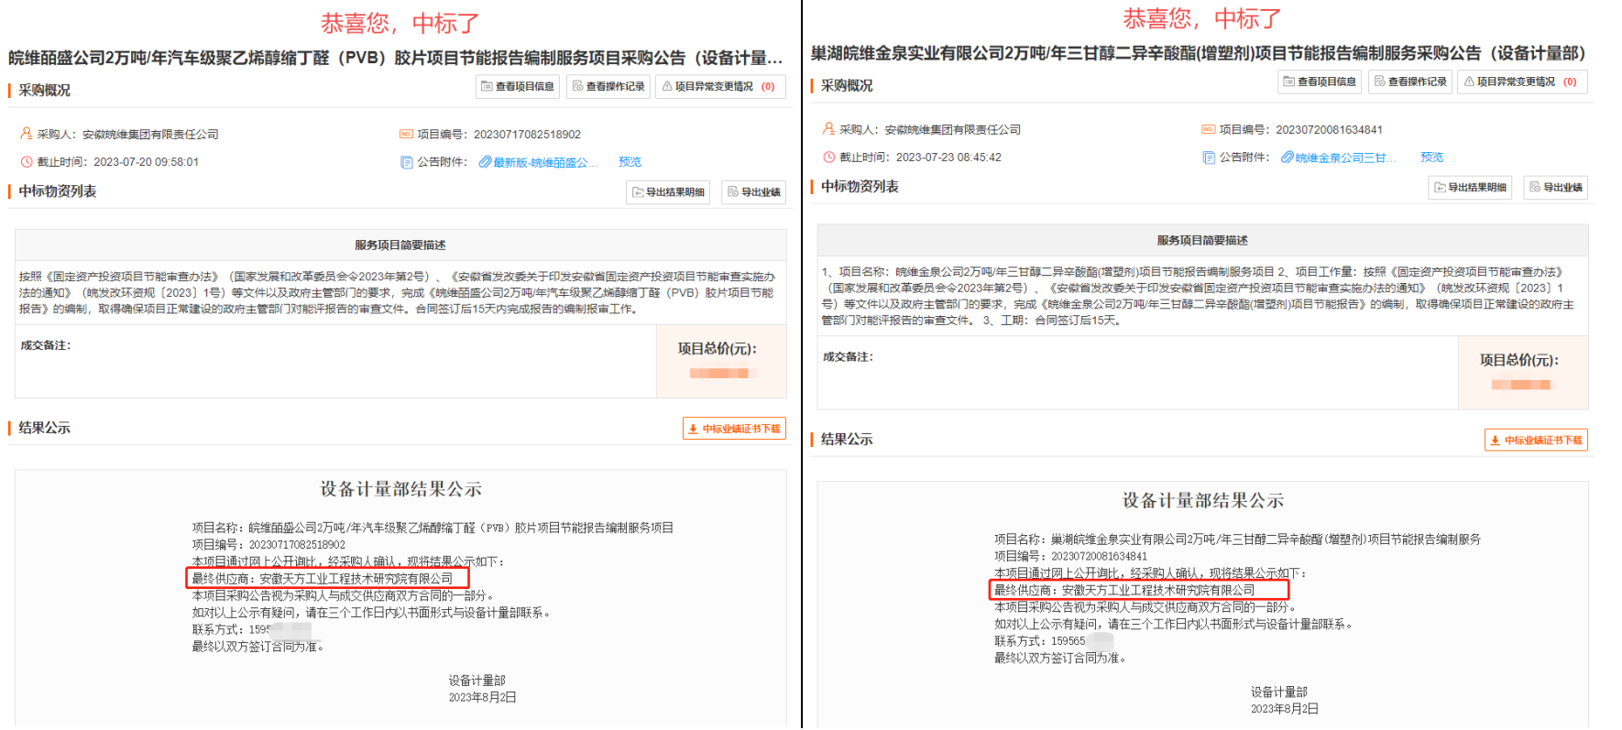Click the attachment document icon, right panel

(1208, 158)
